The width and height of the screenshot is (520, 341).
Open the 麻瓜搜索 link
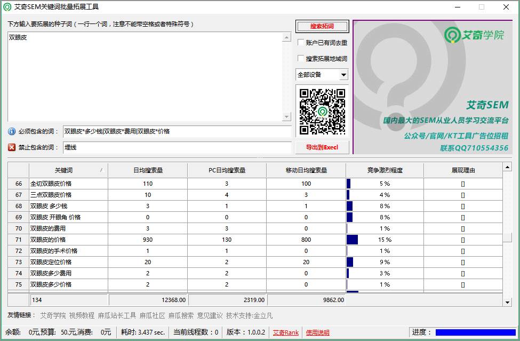181,315
